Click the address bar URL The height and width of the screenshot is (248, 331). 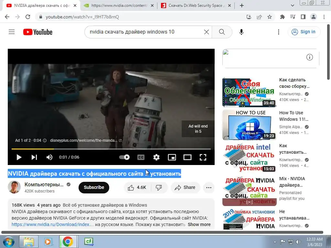point(82,17)
